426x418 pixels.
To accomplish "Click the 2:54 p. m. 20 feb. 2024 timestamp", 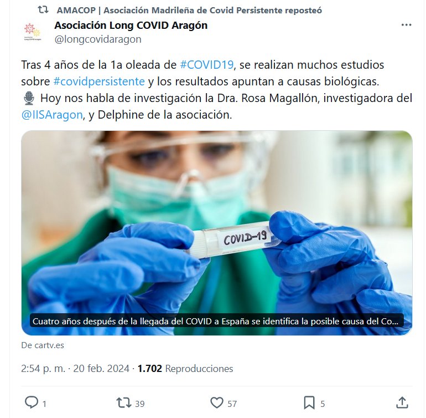I will pyautogui.click(x=75, y=369).
